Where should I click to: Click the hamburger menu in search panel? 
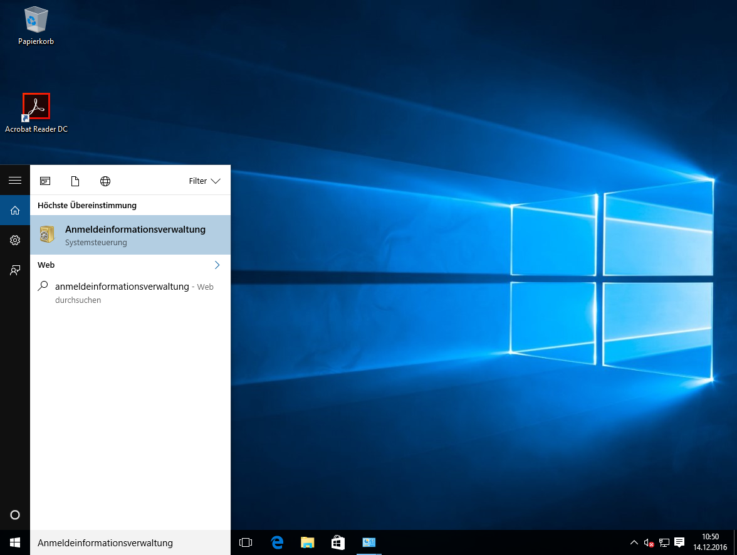point(15,181)
